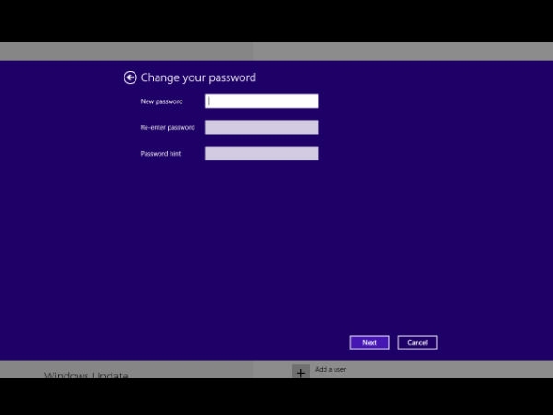The width and height of the screenshot is (553, 415).
Task: Dismiss dialog with Cancel button
Action: point(418,342)
